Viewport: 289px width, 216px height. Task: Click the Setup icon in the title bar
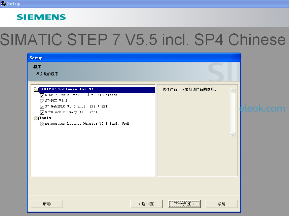pos(3,3)
